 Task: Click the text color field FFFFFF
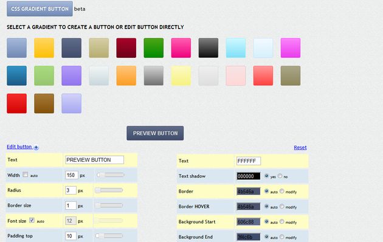point(249,161)
